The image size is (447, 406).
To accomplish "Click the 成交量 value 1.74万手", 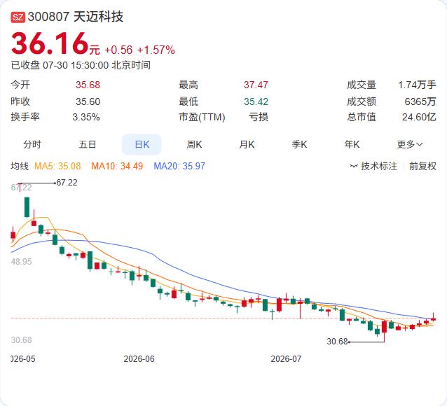I will (x=417, y=85).
